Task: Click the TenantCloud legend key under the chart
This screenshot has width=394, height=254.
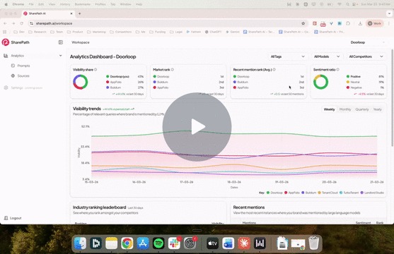Action: [x=328, y=193]
